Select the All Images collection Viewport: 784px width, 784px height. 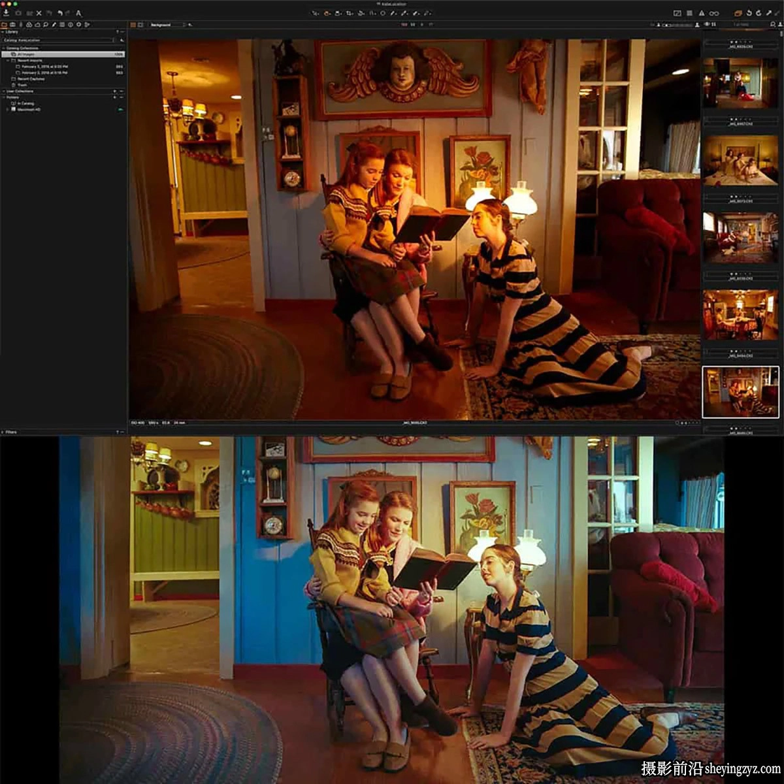63,54
